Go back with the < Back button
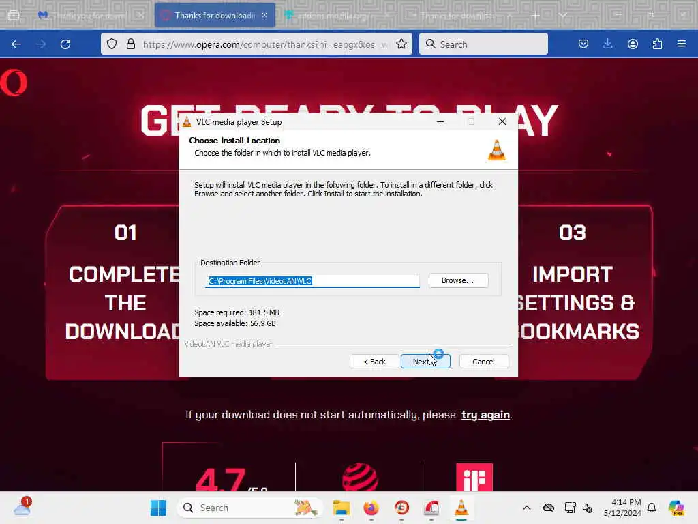 374,362
